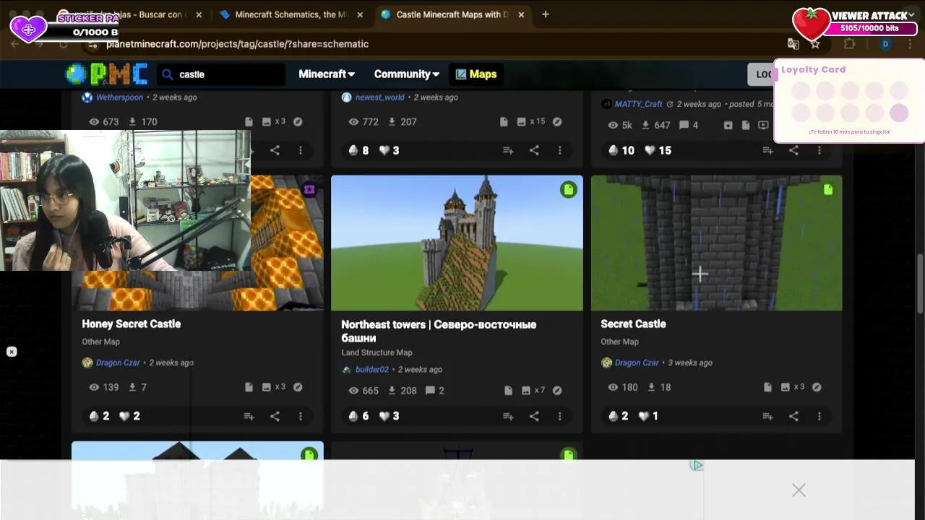Add Northeast towers to collection
Image resolution: width=925 pixels, height=520 pixels.
coord(508,416)
